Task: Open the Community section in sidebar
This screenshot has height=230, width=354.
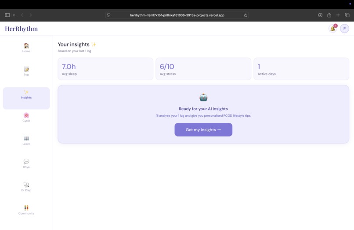Action: coord(26,210)
